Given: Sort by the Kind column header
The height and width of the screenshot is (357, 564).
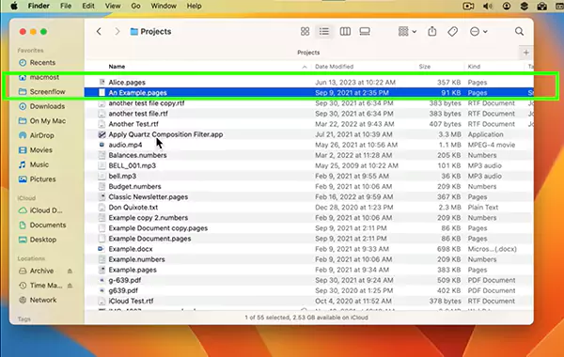Looking at the screenshot, I should (474, 67).
